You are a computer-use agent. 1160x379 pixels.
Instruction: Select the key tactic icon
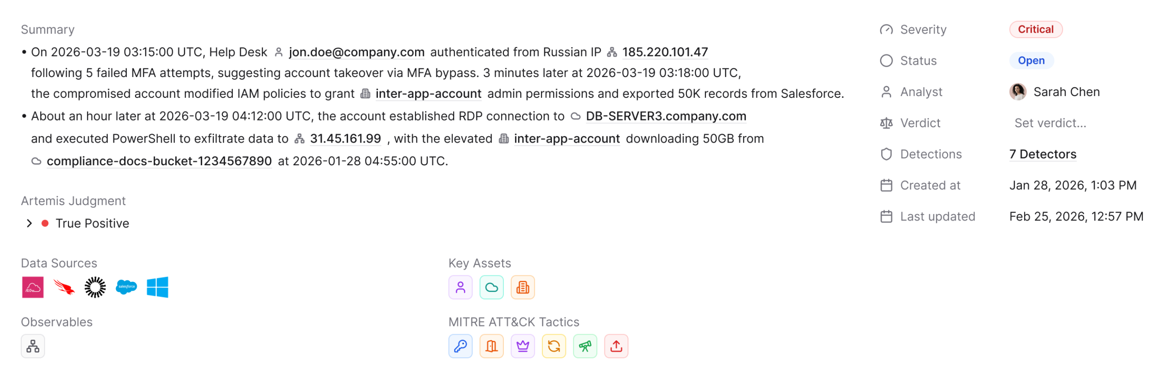click(460, 346)
